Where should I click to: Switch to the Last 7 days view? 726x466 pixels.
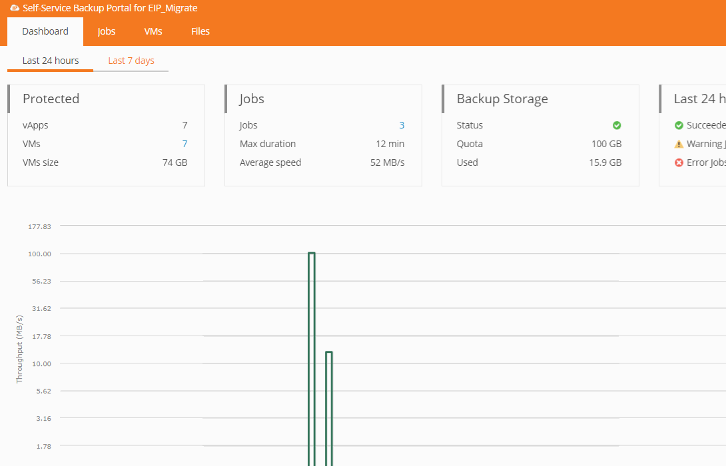(x=131, y=61)
